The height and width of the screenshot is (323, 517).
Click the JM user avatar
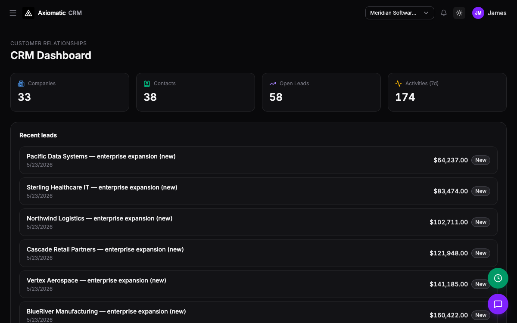(x=478, y=13)
